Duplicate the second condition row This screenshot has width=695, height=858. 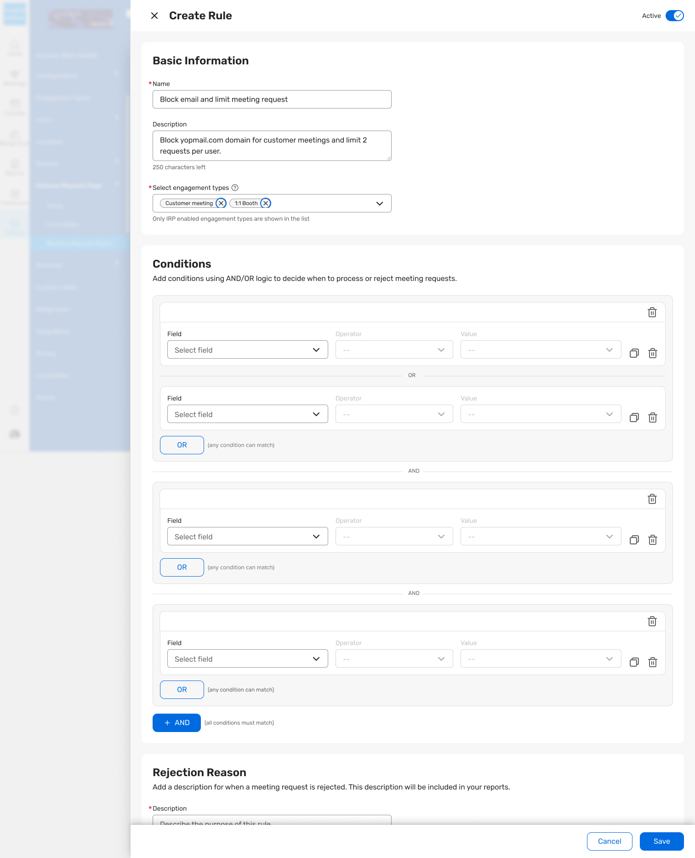pos(634,418)
